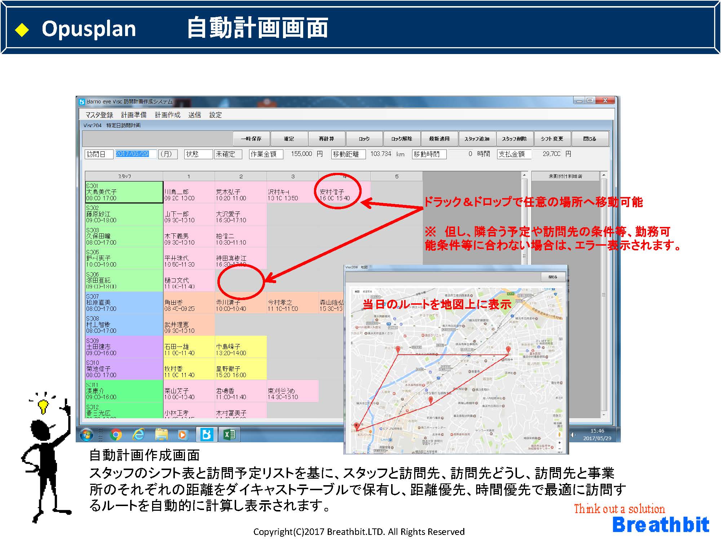The image size is (721, 541).
Task: Click the Barrio eye window title icon
Action: pos(82,102)
